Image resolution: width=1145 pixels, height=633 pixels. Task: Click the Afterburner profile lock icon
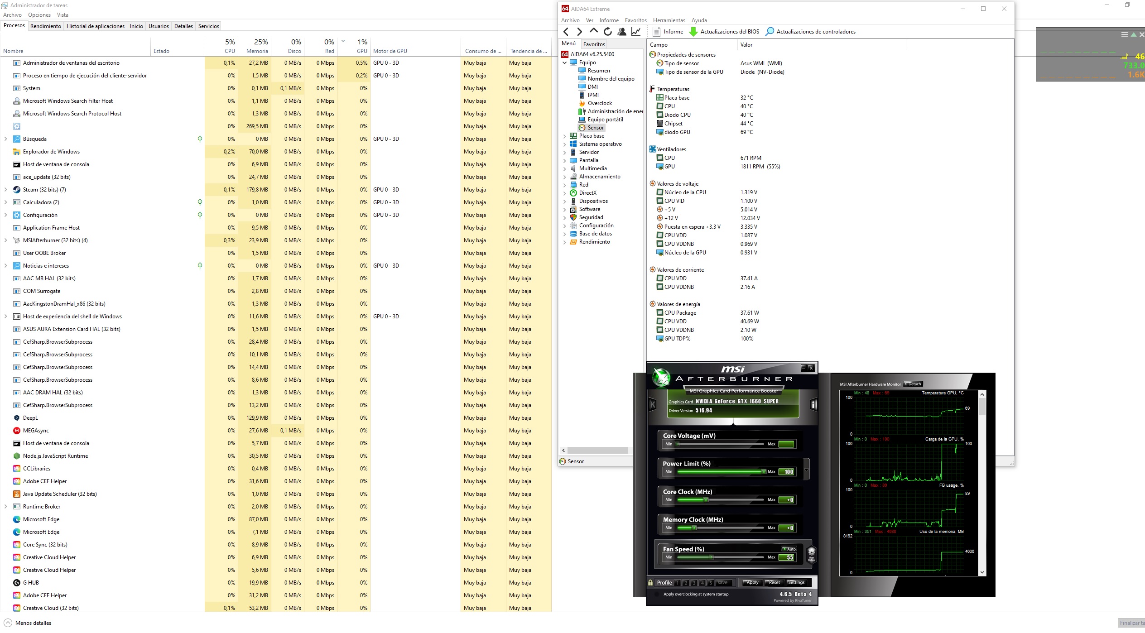click(x=651, y=583)
